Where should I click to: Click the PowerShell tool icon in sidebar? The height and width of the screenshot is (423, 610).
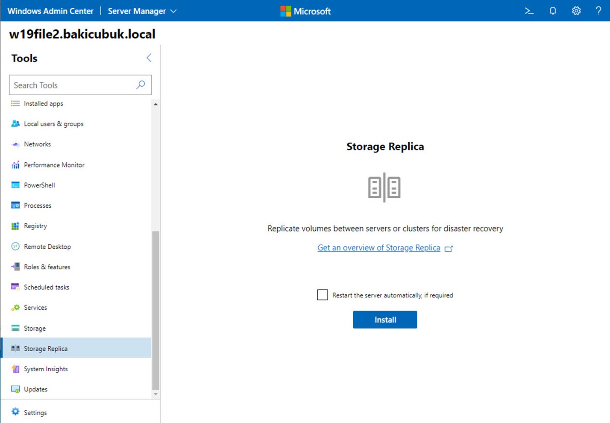click(x=15, y=185)
